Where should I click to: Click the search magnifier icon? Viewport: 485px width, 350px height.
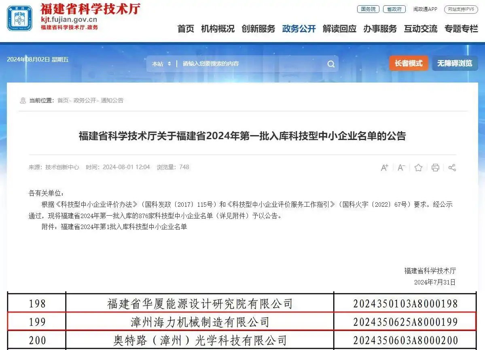(x=330, y=64)
